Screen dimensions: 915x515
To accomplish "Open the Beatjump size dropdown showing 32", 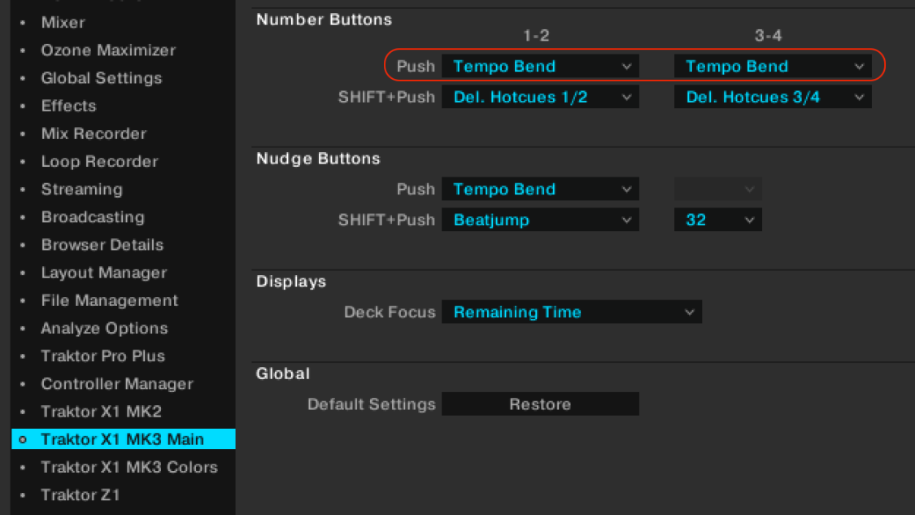I will (x=717, y=220).
